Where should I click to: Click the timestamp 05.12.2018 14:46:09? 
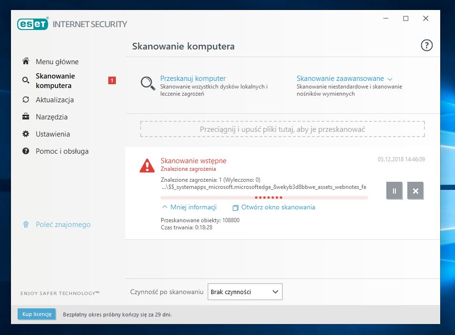401,159
